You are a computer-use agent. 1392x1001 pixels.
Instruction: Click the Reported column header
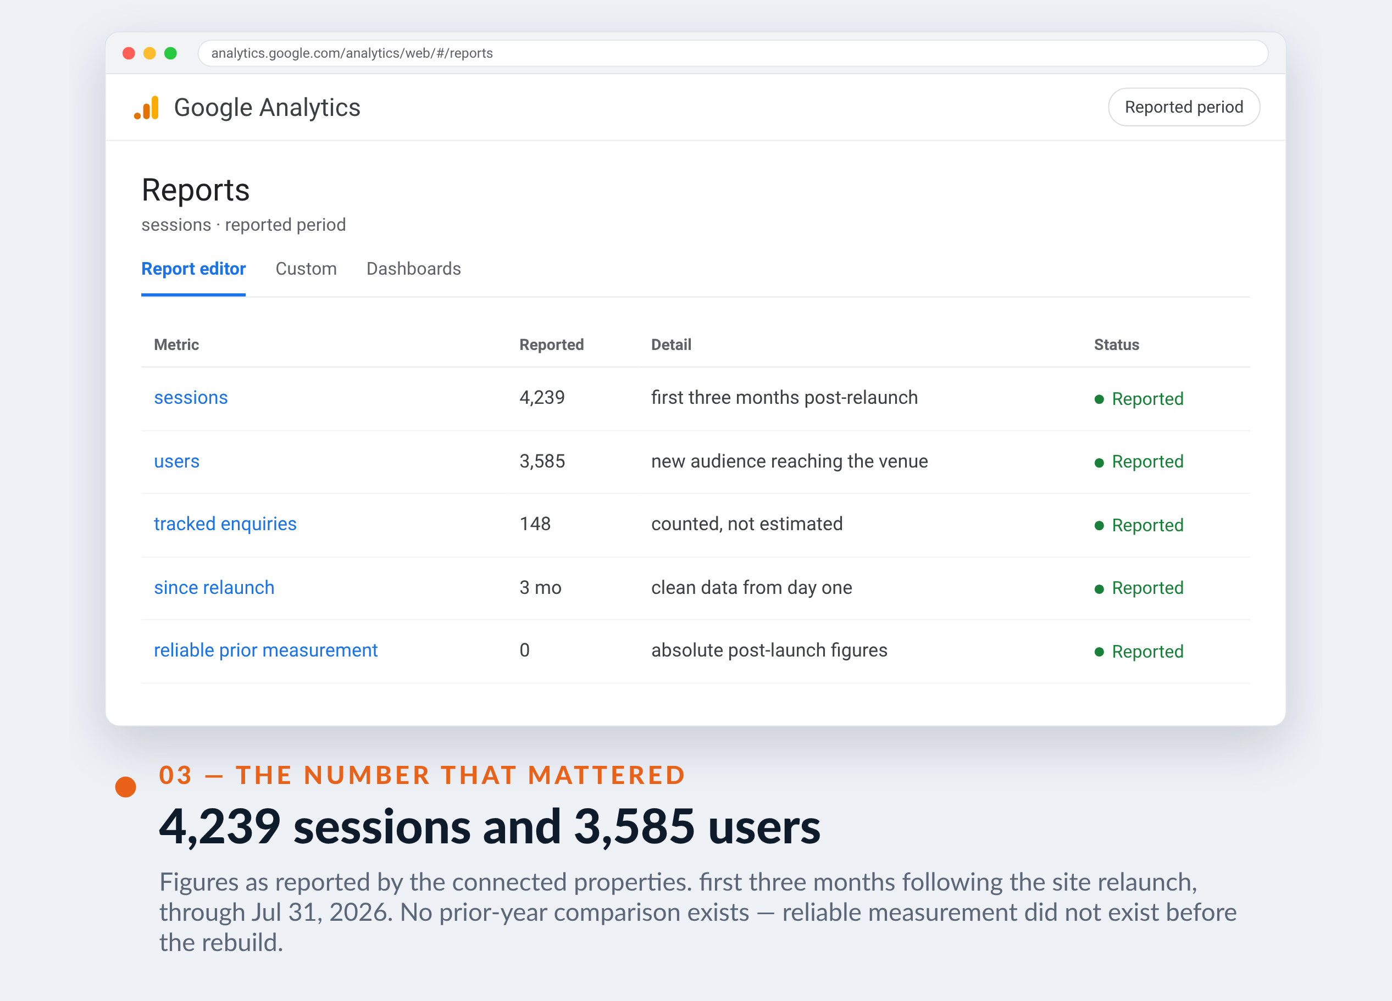[x=552, y=345]
